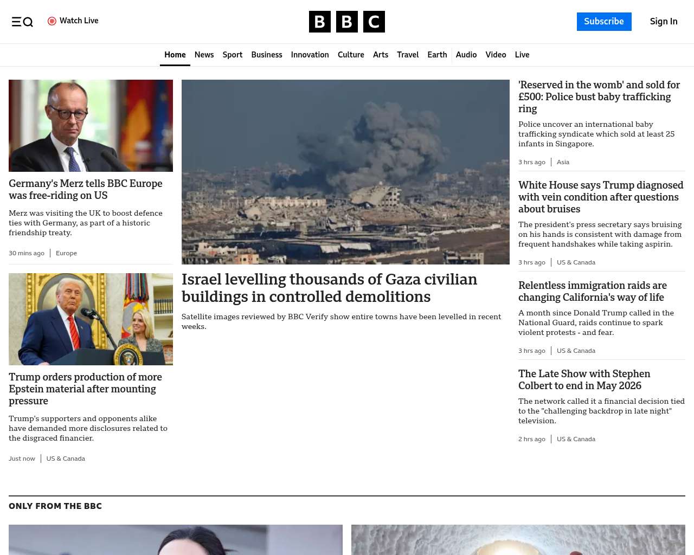Select the Home tab

pos(175,55)
